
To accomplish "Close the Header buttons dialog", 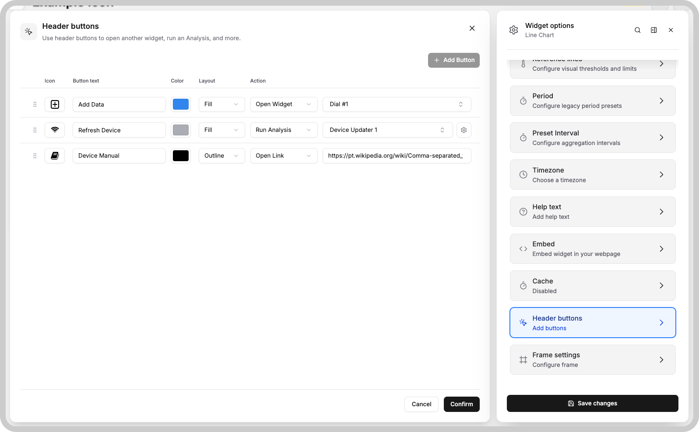I will pos(472,28).
